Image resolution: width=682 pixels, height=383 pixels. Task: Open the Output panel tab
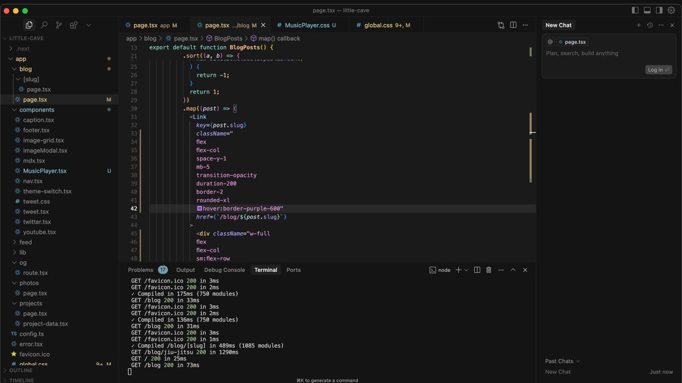pyautogui.click(x=185, y=270)
